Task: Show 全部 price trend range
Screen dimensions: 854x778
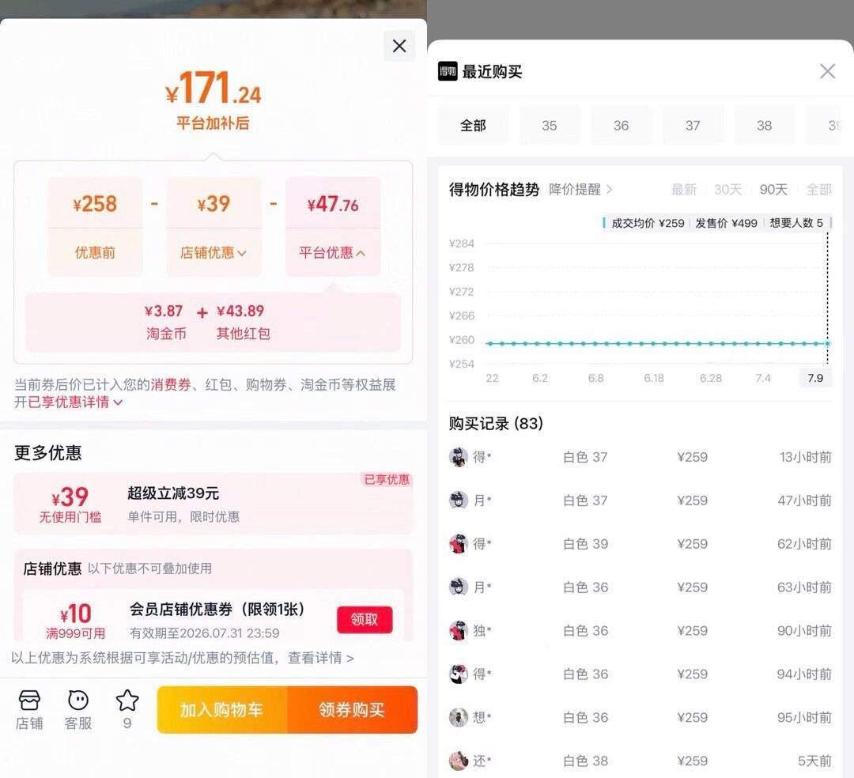Action: tap(818, 190)
